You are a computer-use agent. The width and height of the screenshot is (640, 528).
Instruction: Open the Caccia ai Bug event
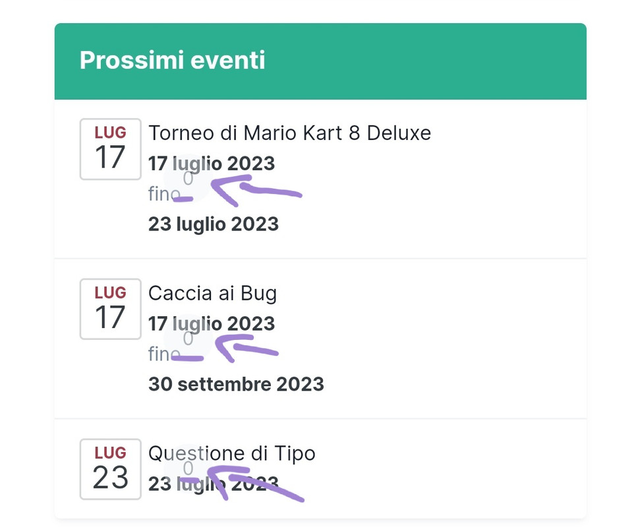(212, 293)
